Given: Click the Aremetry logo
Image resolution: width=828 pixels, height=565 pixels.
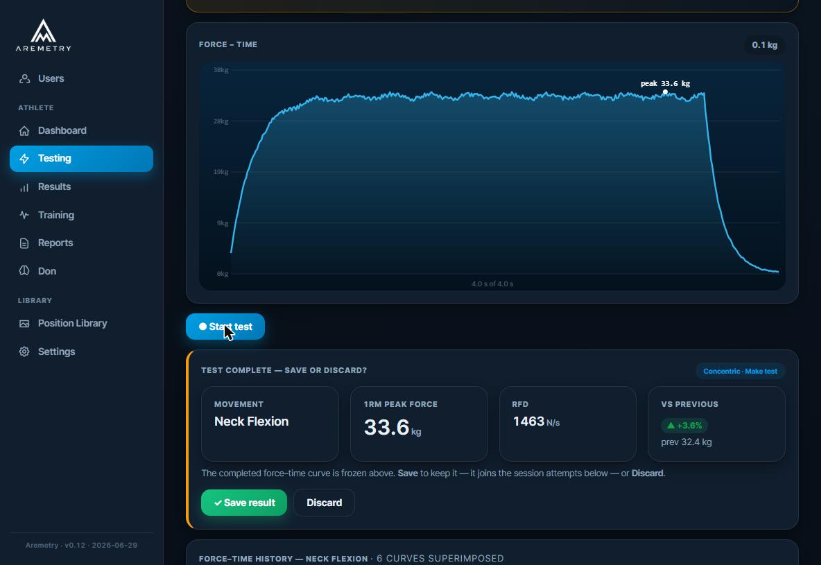Looking at the screenshot, I should click(x=43, y=35).
